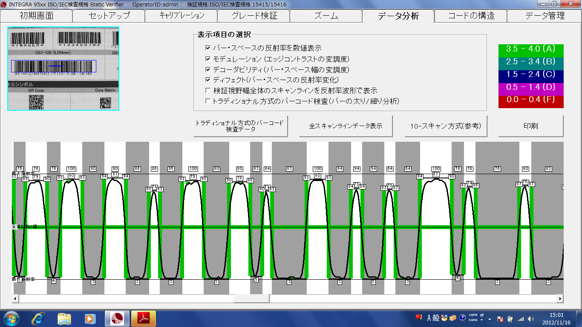Click the scrollbar left arrow
The height and width of the screenshot is (327, 582).
[x=16, y=298]
